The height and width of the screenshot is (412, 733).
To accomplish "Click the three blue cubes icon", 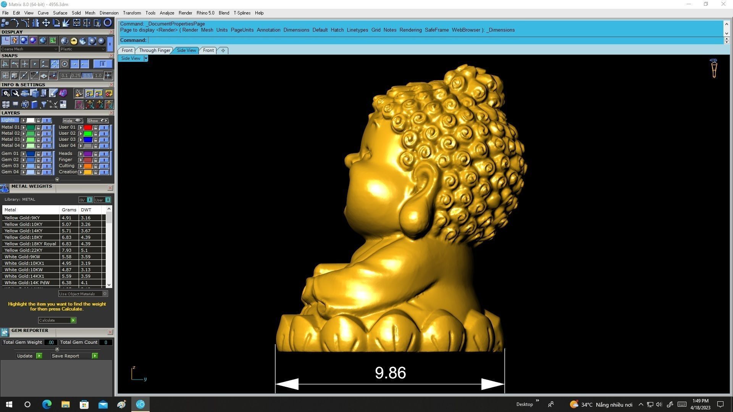I will pyautogui.click(x=5, y=23).
